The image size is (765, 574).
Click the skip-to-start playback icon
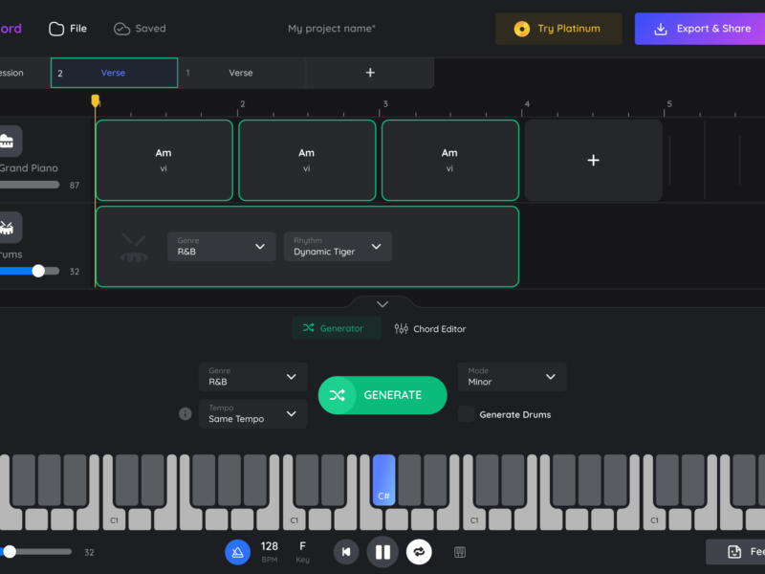point(345,552)
